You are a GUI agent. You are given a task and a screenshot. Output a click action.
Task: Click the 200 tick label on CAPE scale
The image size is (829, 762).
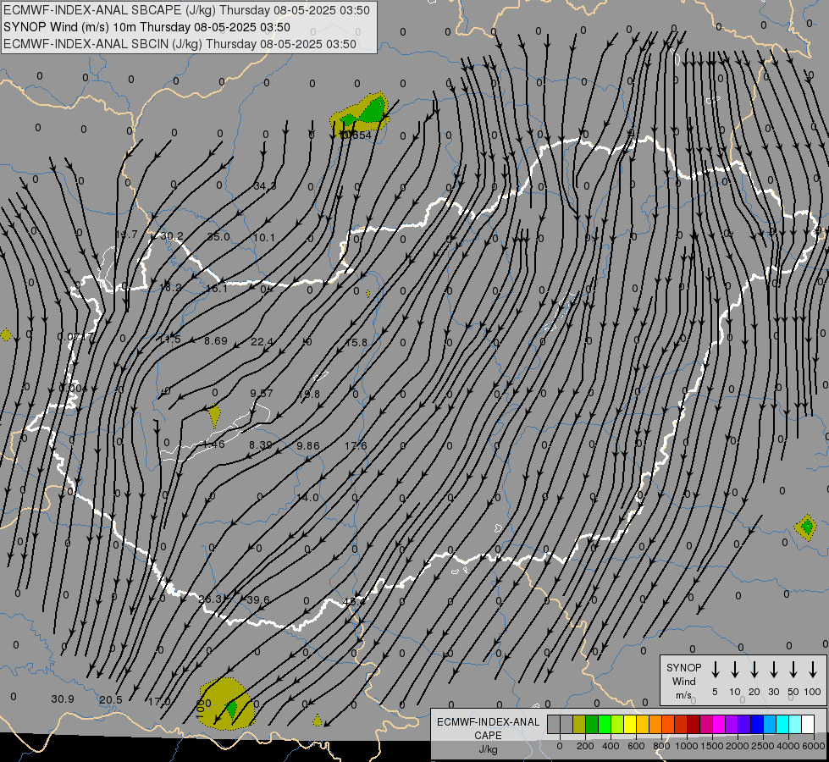[x=585, y=746]
